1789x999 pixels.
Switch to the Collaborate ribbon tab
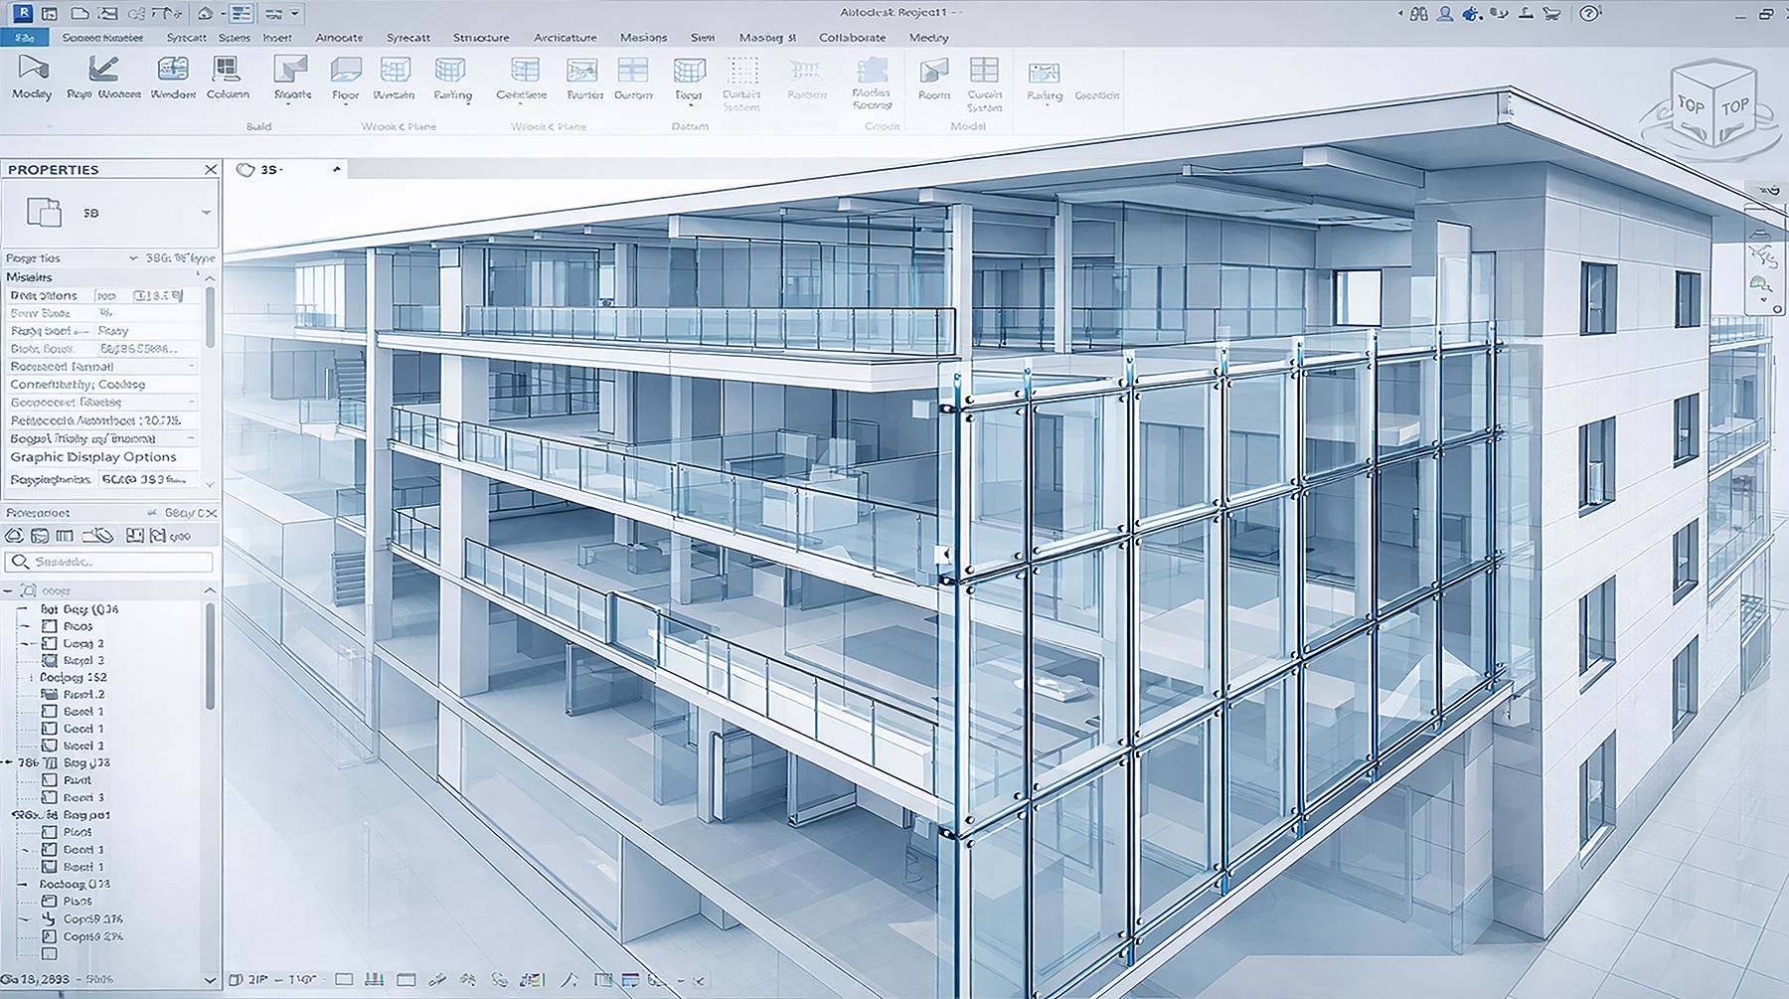[852, 38]
